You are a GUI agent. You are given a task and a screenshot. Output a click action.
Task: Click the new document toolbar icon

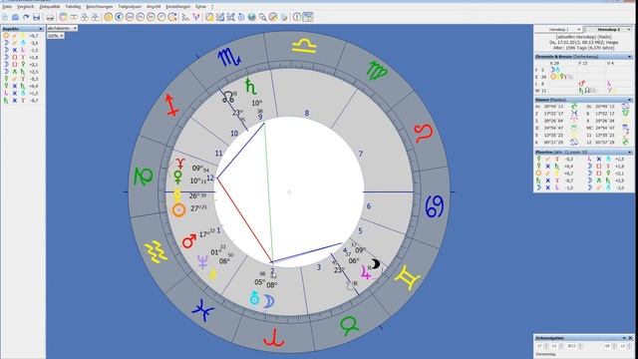(x=5, y=17)
